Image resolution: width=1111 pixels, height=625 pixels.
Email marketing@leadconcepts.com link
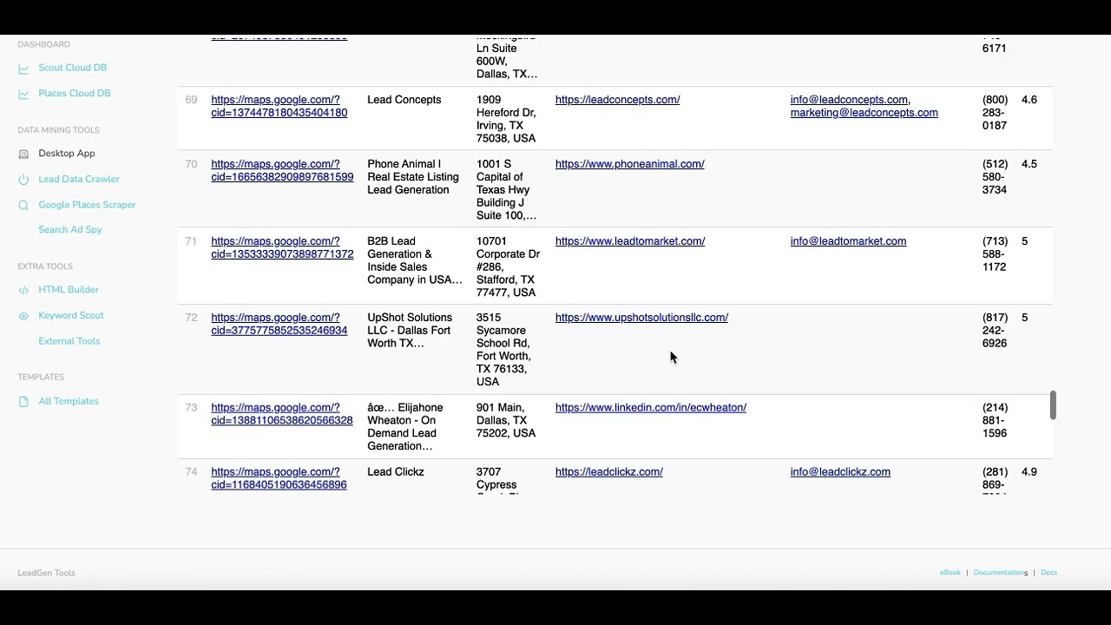864,113
